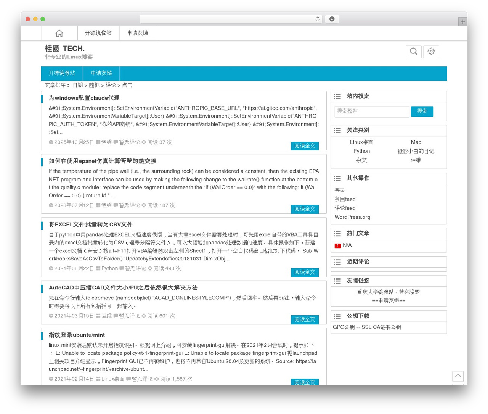Click clock icon beside 2025年10月25日
The image size is (488, 414).
tap(51, 142)
